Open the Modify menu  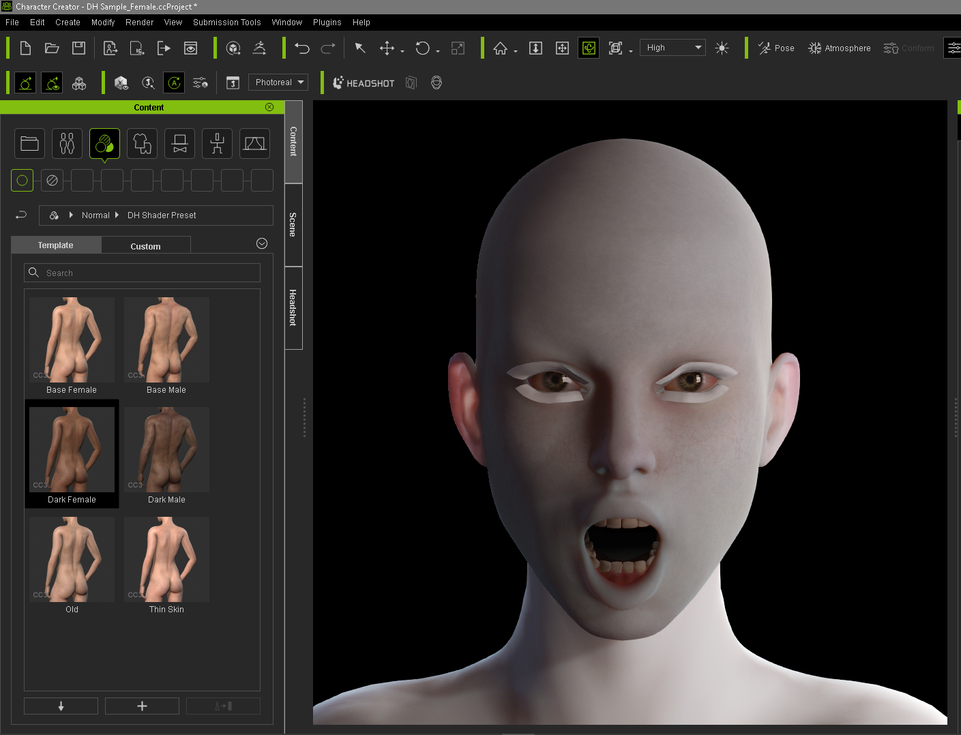point(103,22)
